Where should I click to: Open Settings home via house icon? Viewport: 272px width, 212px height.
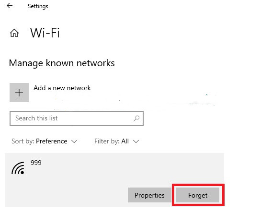[x=14, y=33]
